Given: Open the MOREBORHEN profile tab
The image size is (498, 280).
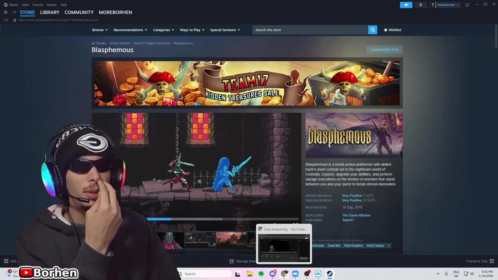Looking at the screenshot, I should pyautogui.click(x=115, y=12).
